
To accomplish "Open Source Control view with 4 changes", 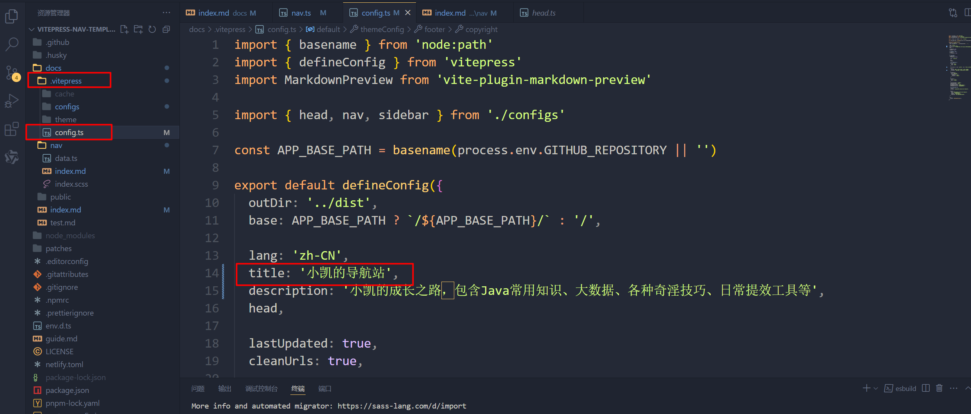I will click(x=12, y=73).
